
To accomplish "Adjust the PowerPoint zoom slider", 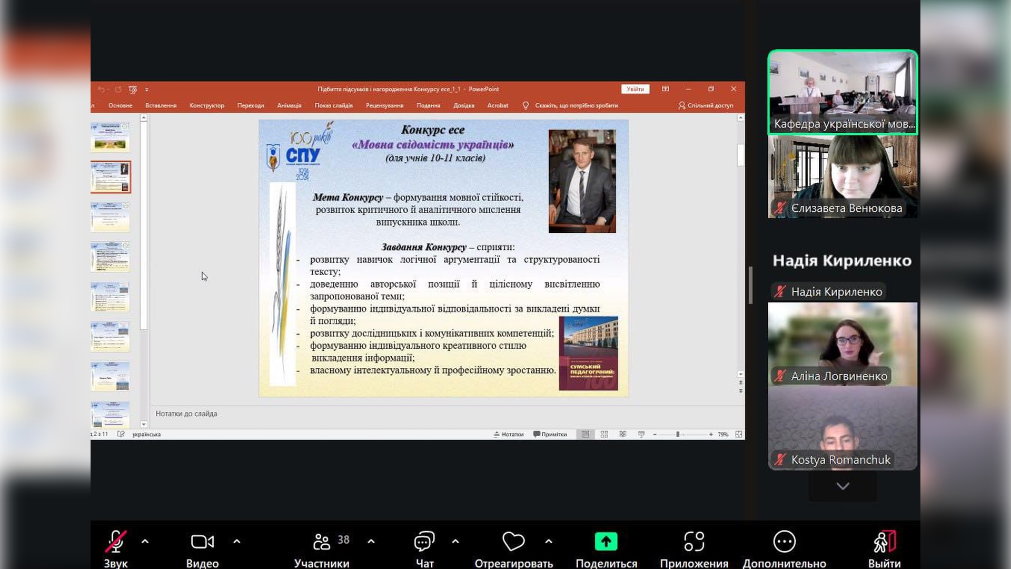I will (678, 434).
